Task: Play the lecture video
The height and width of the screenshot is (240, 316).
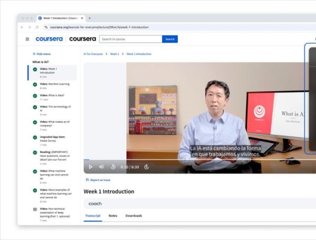Action: (91, 167)
